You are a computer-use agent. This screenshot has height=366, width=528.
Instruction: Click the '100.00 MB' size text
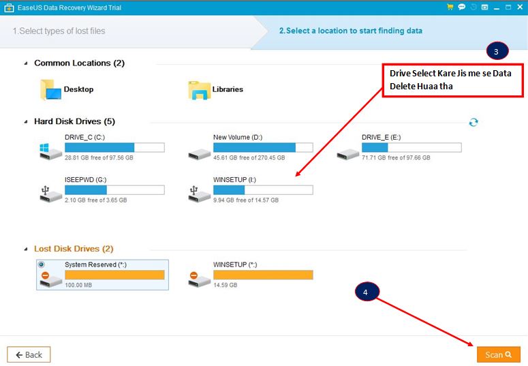[x=78, y=285]
